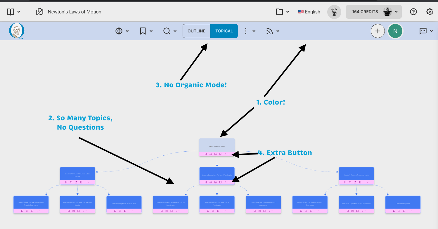
Task: Click the notebook icon on the Newton's First Law node
Action: 360,182
